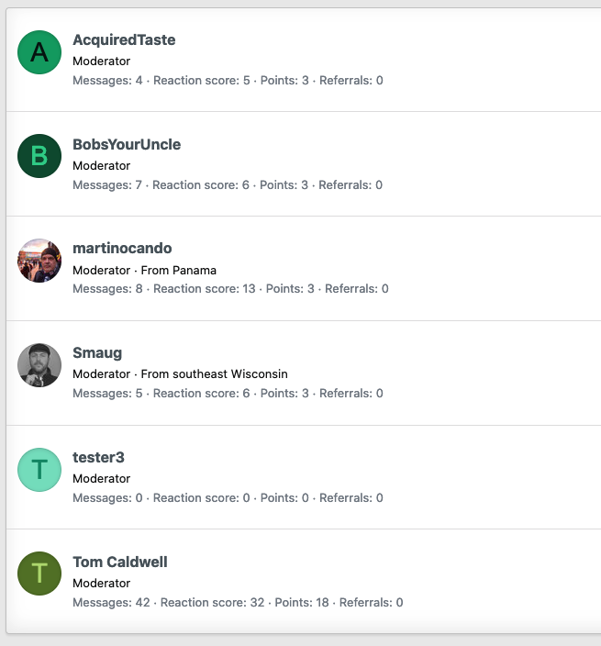601x646 pixels.
Task: Click martinocando's "From Panama" location text
Action: coord(178,271)
